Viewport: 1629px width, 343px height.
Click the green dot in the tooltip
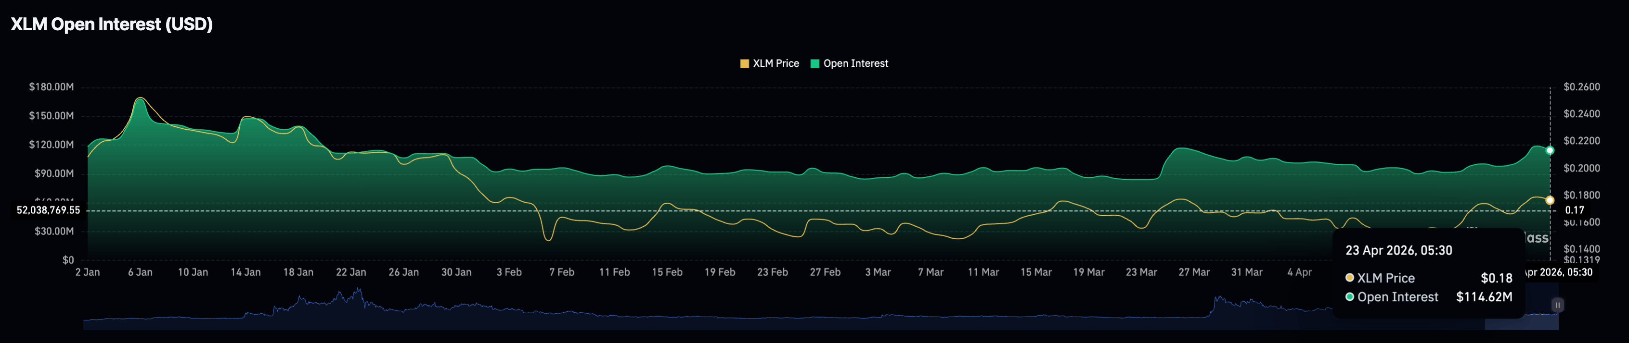click(1349, 297)
